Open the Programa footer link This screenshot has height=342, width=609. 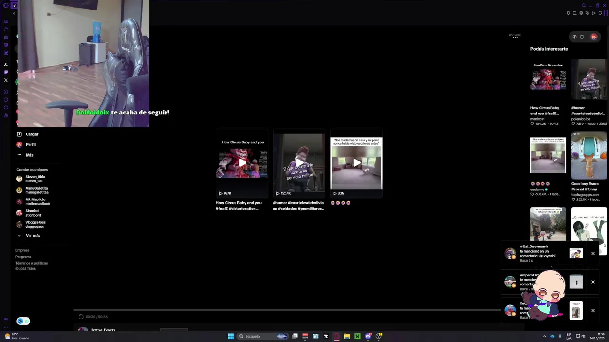click(x=23, y=256)
